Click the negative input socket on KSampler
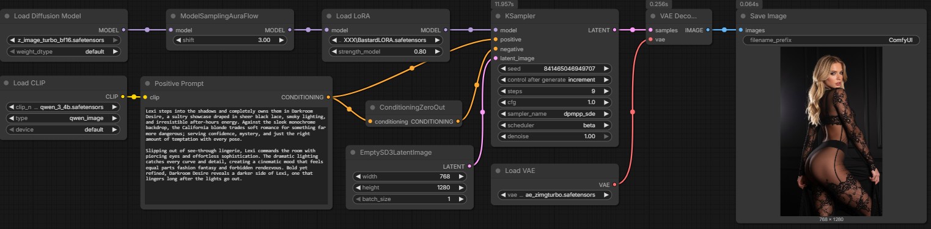The height and width of the screenshot is (229, 931). pyautogui.click(x=495, y=49)
